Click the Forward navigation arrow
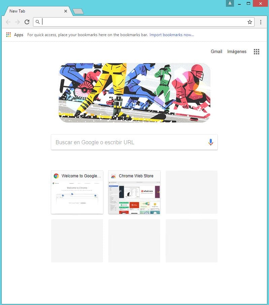This screenshot has width=269, height=305. [18, 22]
